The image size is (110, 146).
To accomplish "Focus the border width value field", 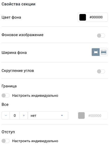I will 15,116.
